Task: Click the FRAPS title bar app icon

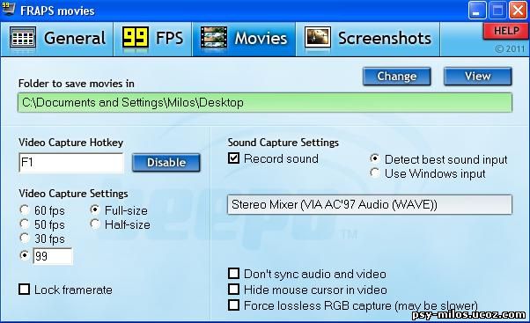Action: point(8,8)
